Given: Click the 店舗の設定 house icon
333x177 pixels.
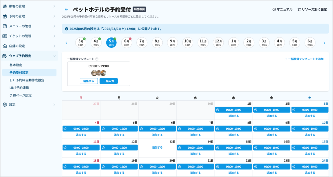Looking at the screenshot, I should tap(5, 46).
